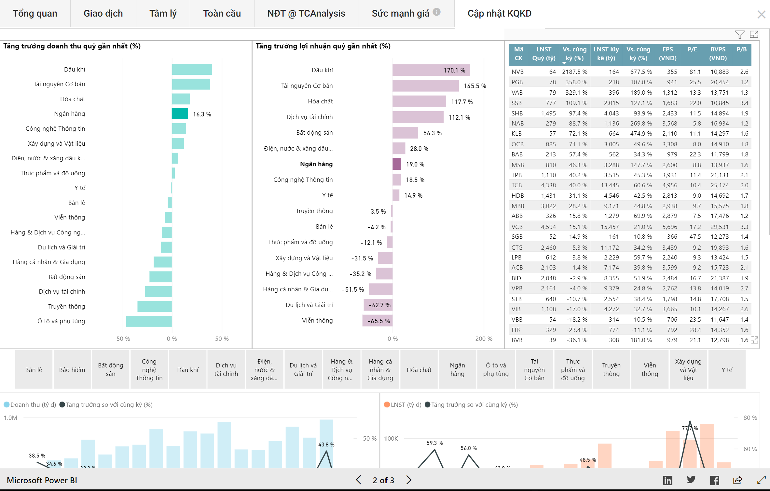Click the highlighted Ngân hàng revenue bar 16.3 %

point(180,114)
